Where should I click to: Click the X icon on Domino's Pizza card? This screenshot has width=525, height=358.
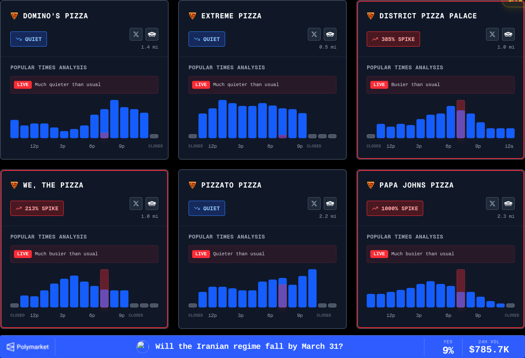[x=136, y=34]
